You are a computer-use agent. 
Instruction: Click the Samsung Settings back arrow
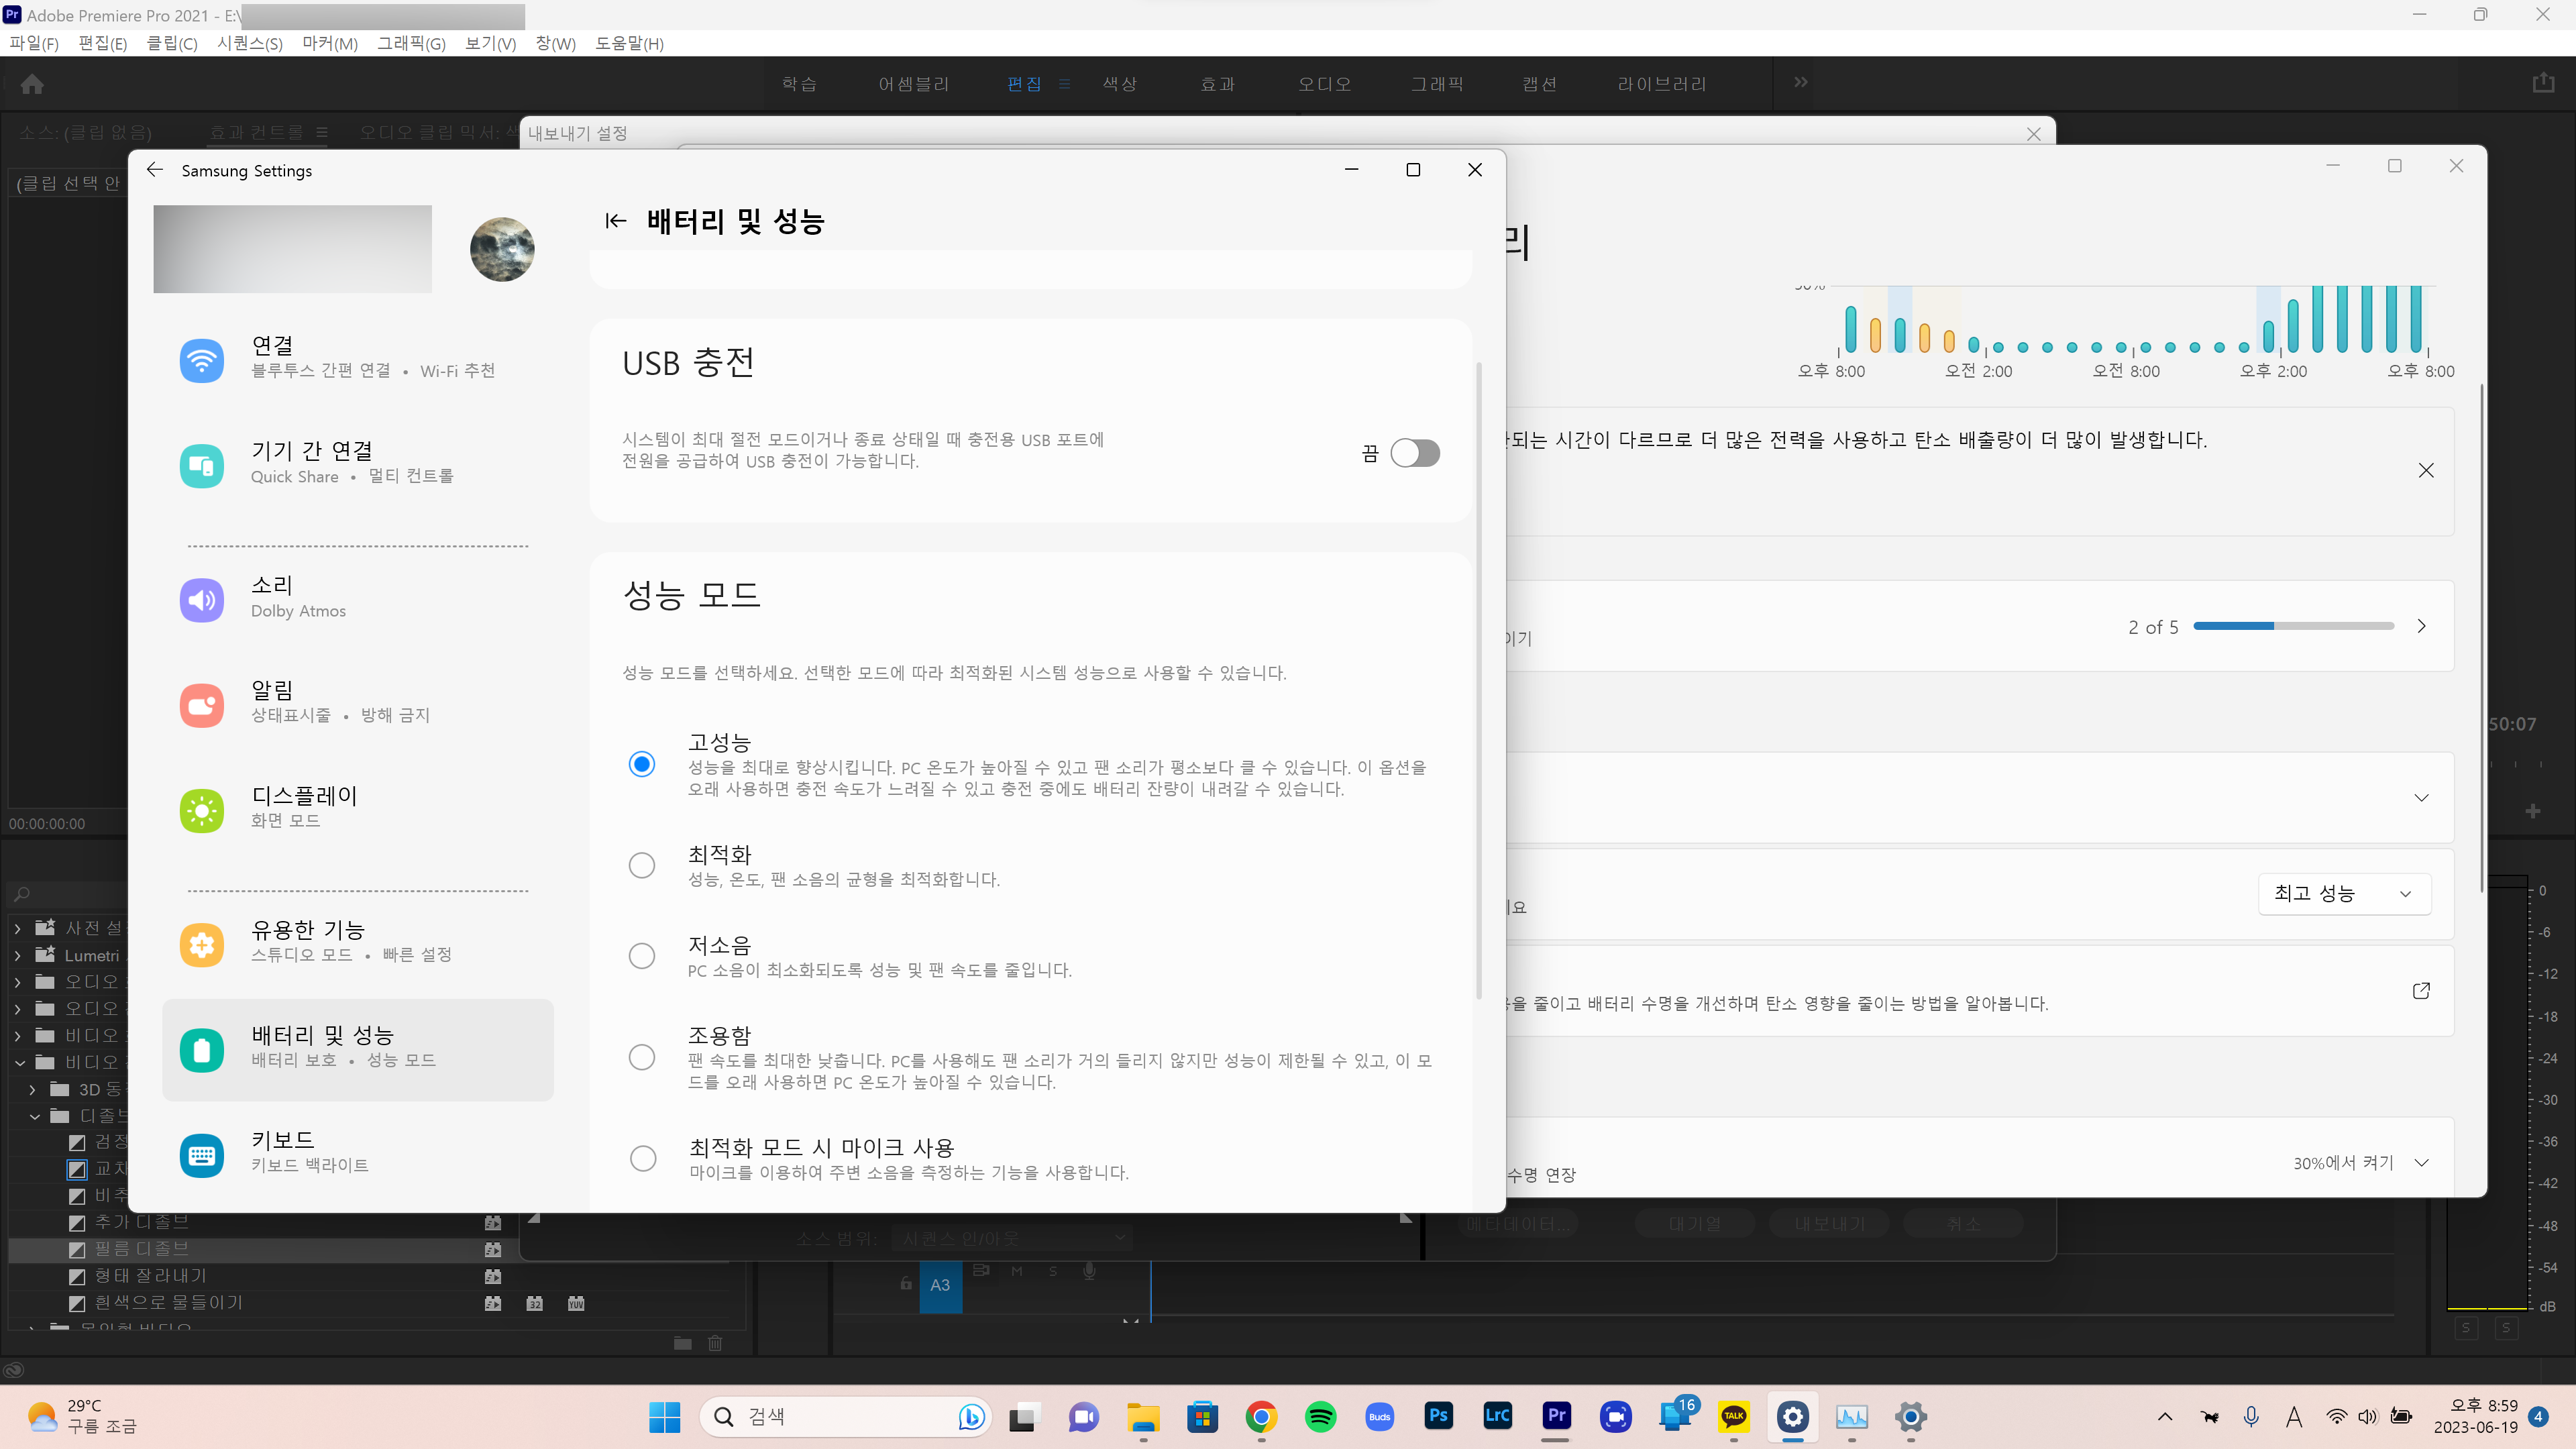155,170
